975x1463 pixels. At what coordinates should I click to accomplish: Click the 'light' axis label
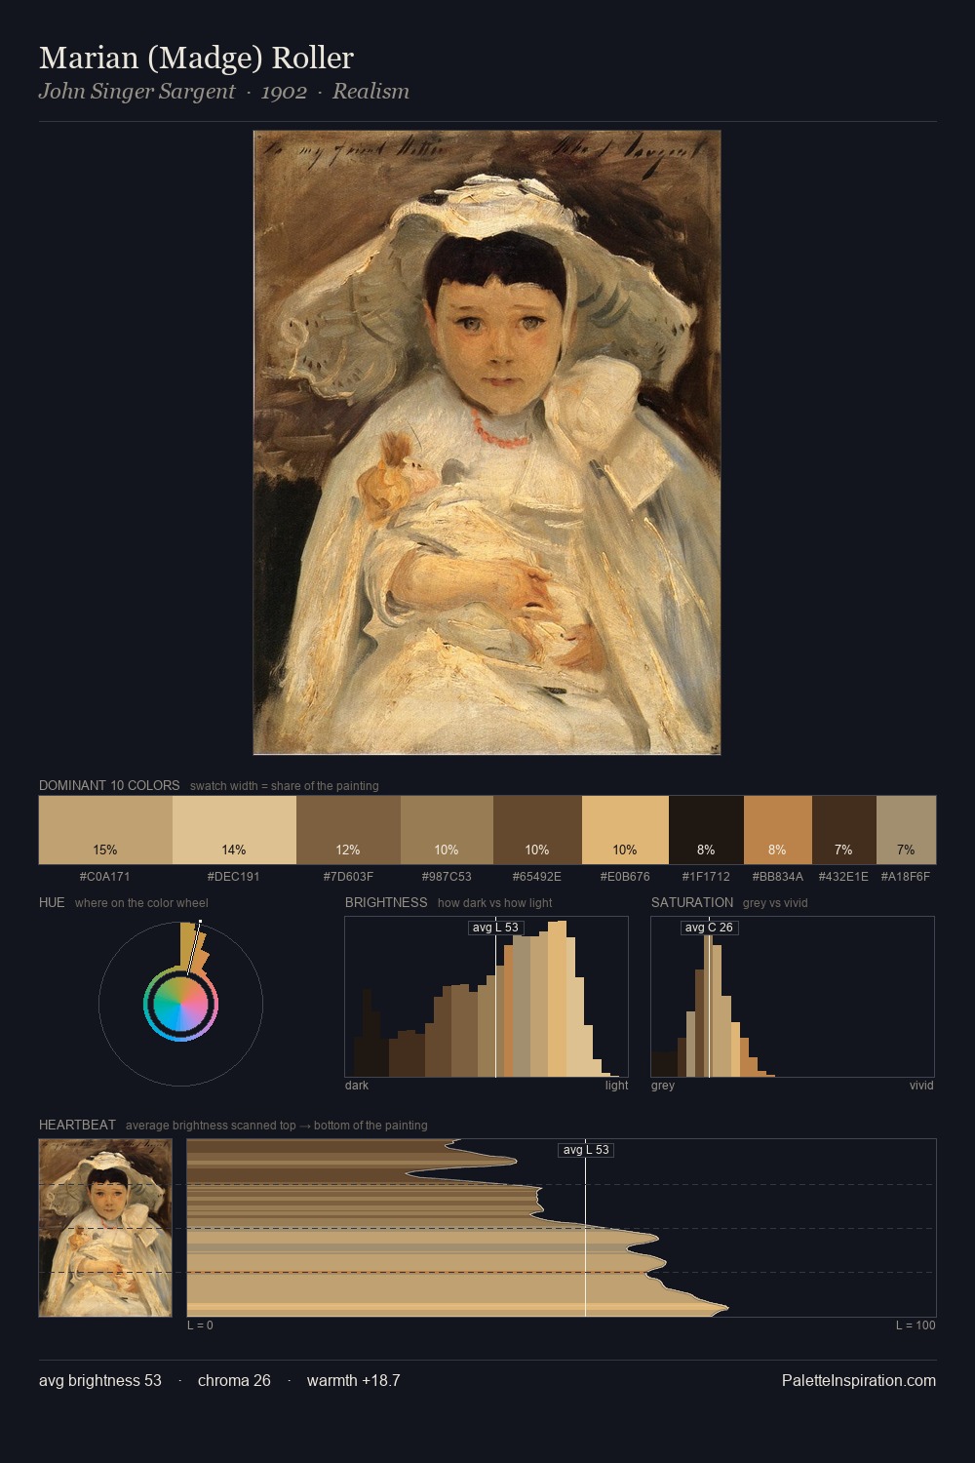[x=617, y=1086]
